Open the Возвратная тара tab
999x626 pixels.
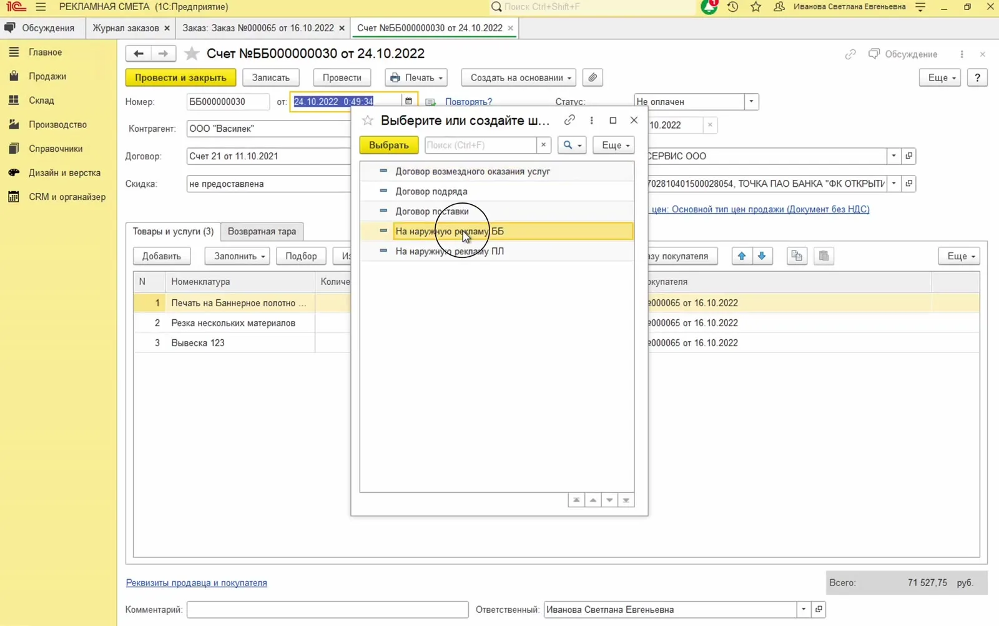[262, 231]
